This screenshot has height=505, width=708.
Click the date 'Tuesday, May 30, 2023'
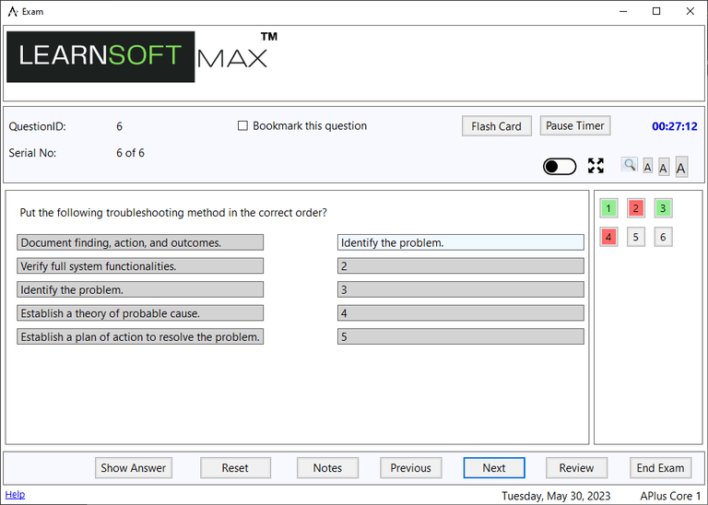point(556,496)
